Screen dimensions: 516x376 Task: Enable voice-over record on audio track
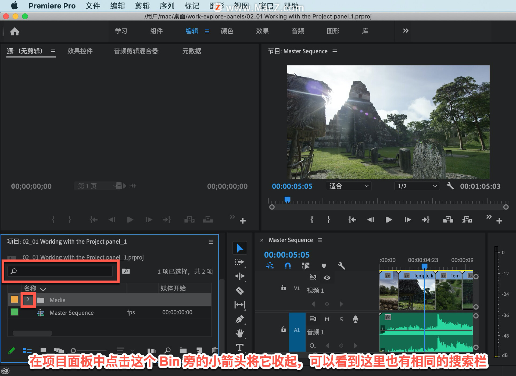click(355, 319)
